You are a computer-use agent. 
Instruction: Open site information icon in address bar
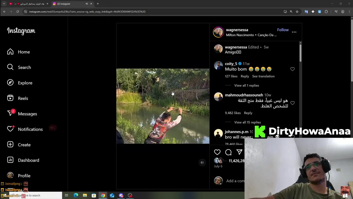[25, 12]
